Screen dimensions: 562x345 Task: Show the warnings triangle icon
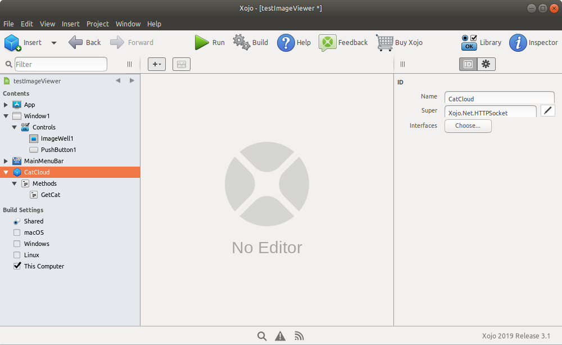(x=280, y=337)
